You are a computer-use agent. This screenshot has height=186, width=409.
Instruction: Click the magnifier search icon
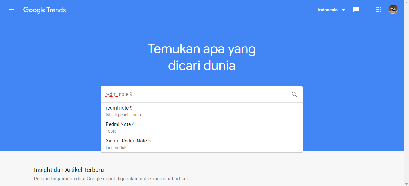(x=294, y=94)
